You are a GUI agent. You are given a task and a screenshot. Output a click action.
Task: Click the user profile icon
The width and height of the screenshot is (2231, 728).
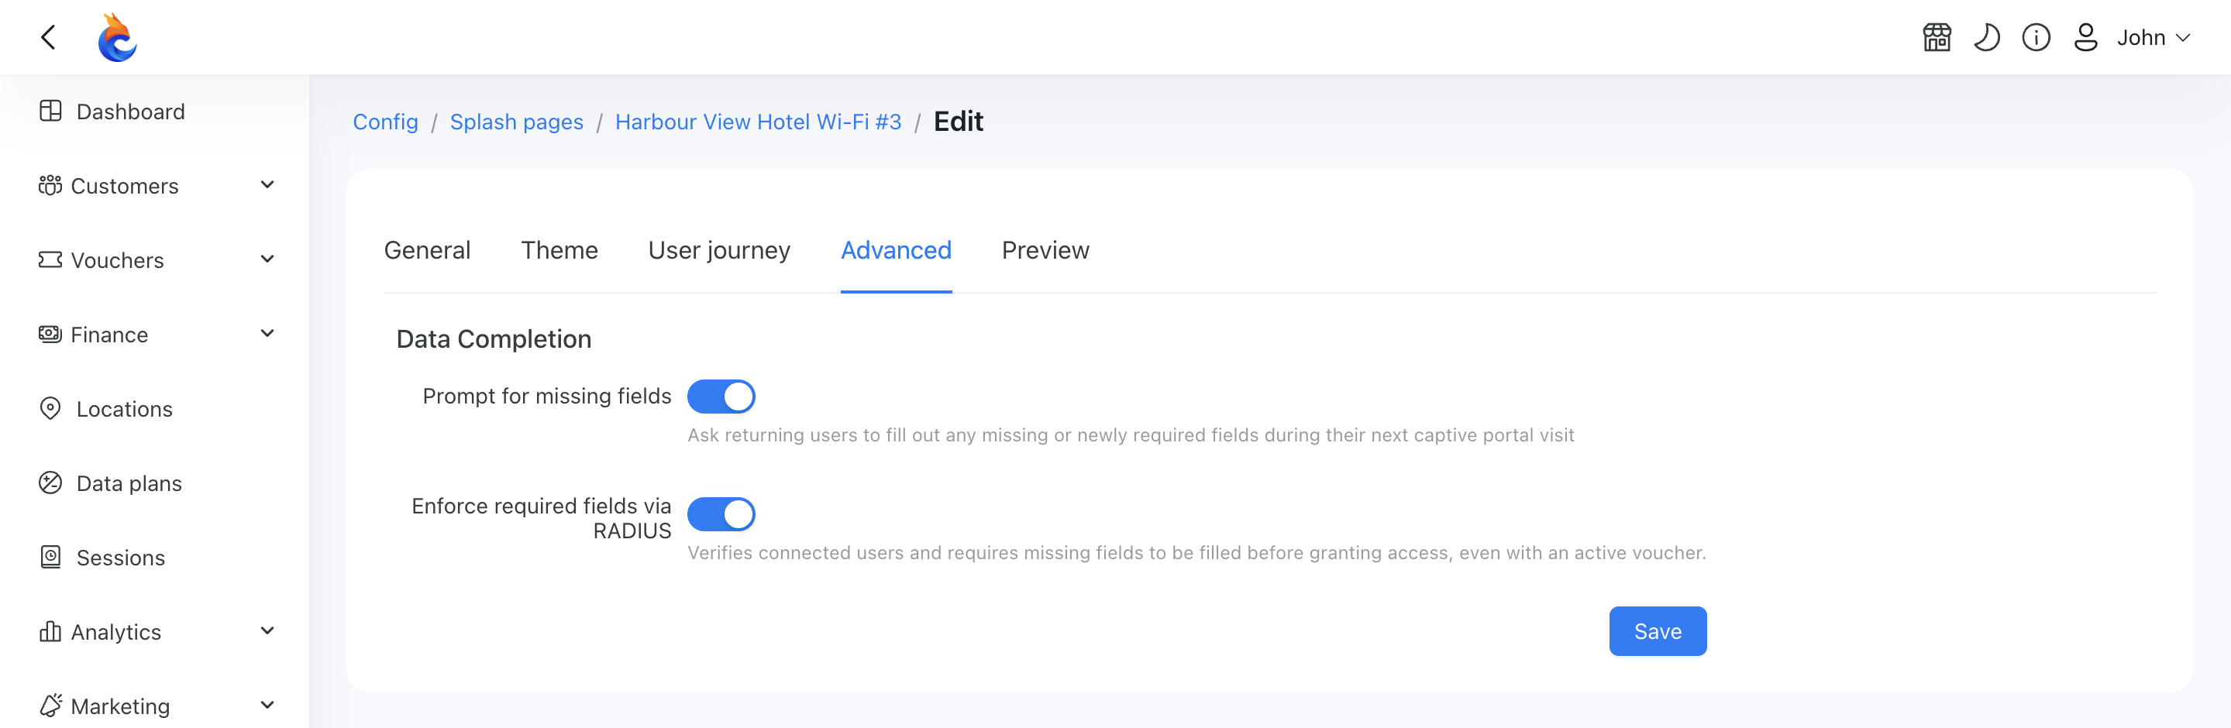2085,37
